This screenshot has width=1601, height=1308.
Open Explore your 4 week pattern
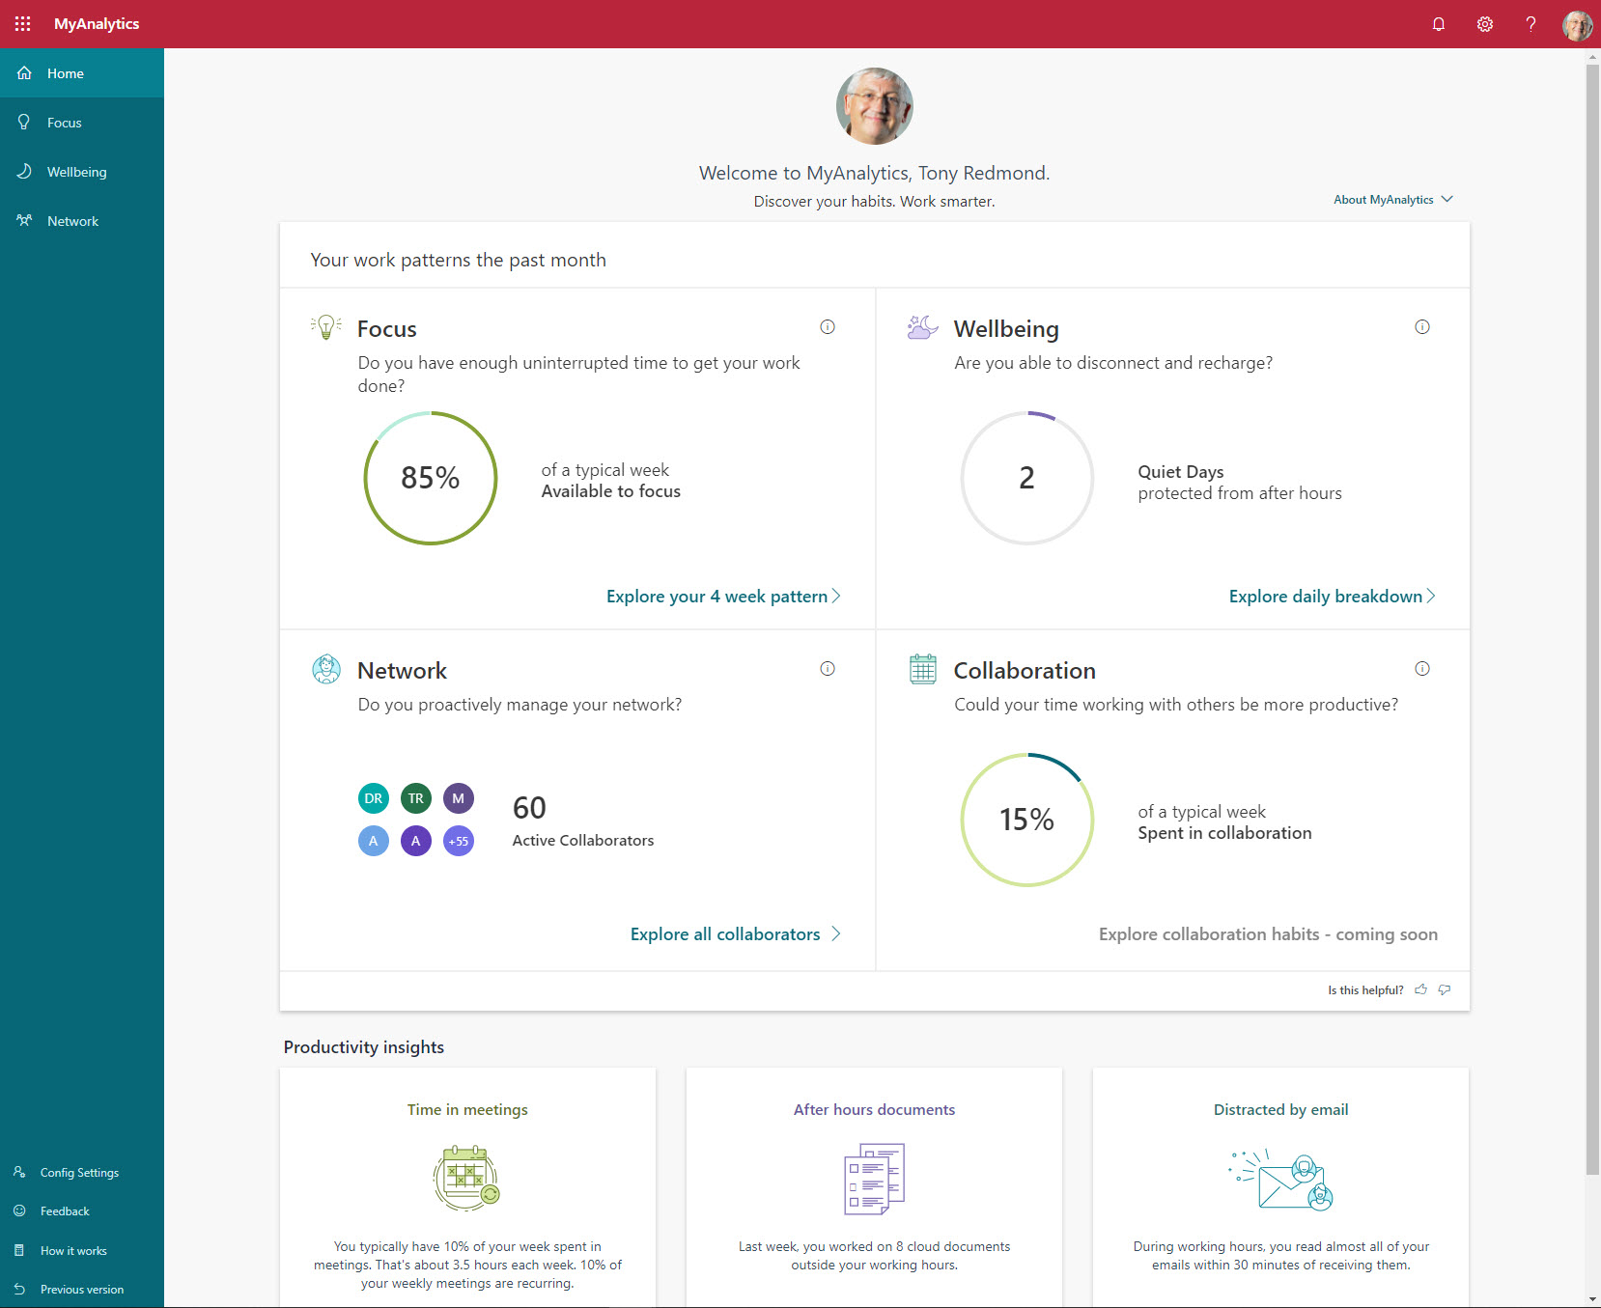pos(723,597)
